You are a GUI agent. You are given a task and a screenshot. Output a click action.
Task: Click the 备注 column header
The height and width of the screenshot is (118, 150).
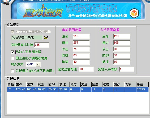click(143, 85)
